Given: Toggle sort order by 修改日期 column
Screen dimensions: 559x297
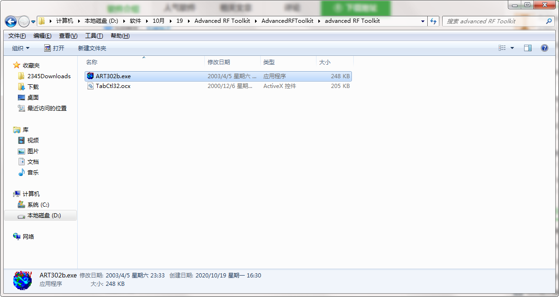Looking at the screenshot, I should pyautogui.click(x=219, y=61).
